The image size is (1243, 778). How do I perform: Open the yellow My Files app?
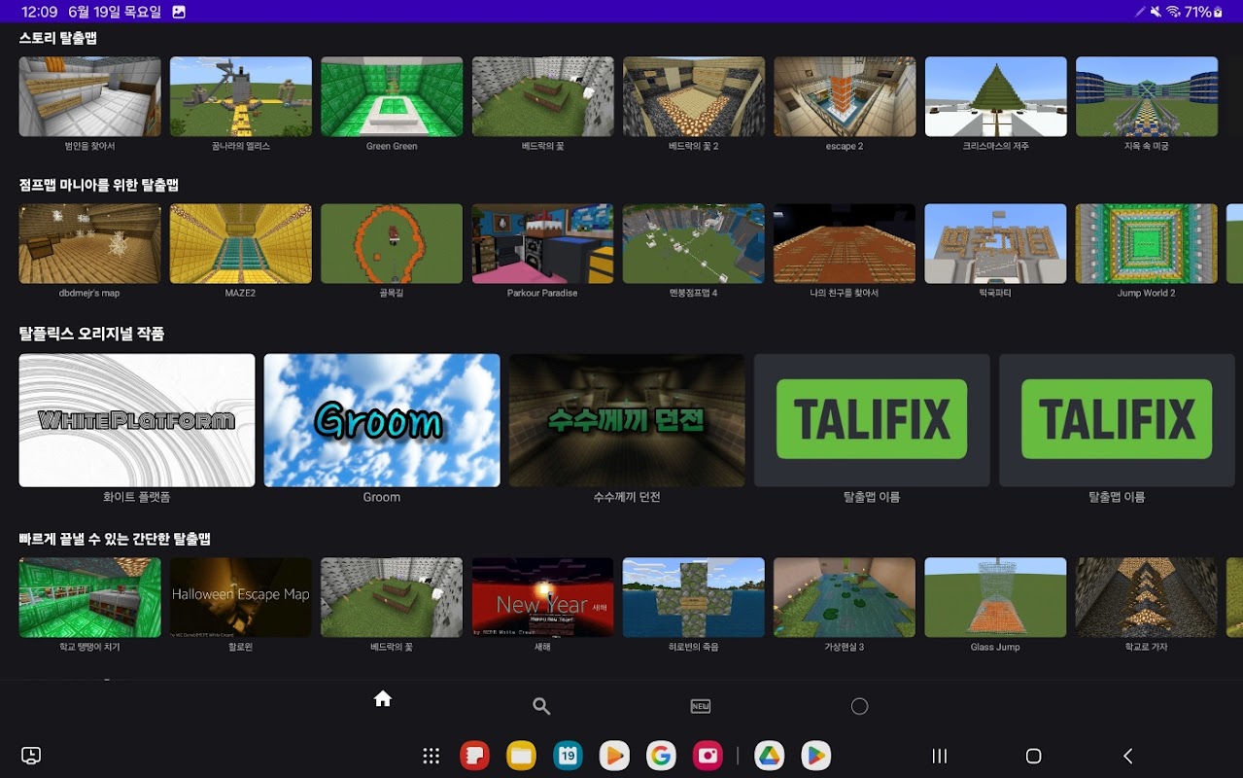click(521, 756)
